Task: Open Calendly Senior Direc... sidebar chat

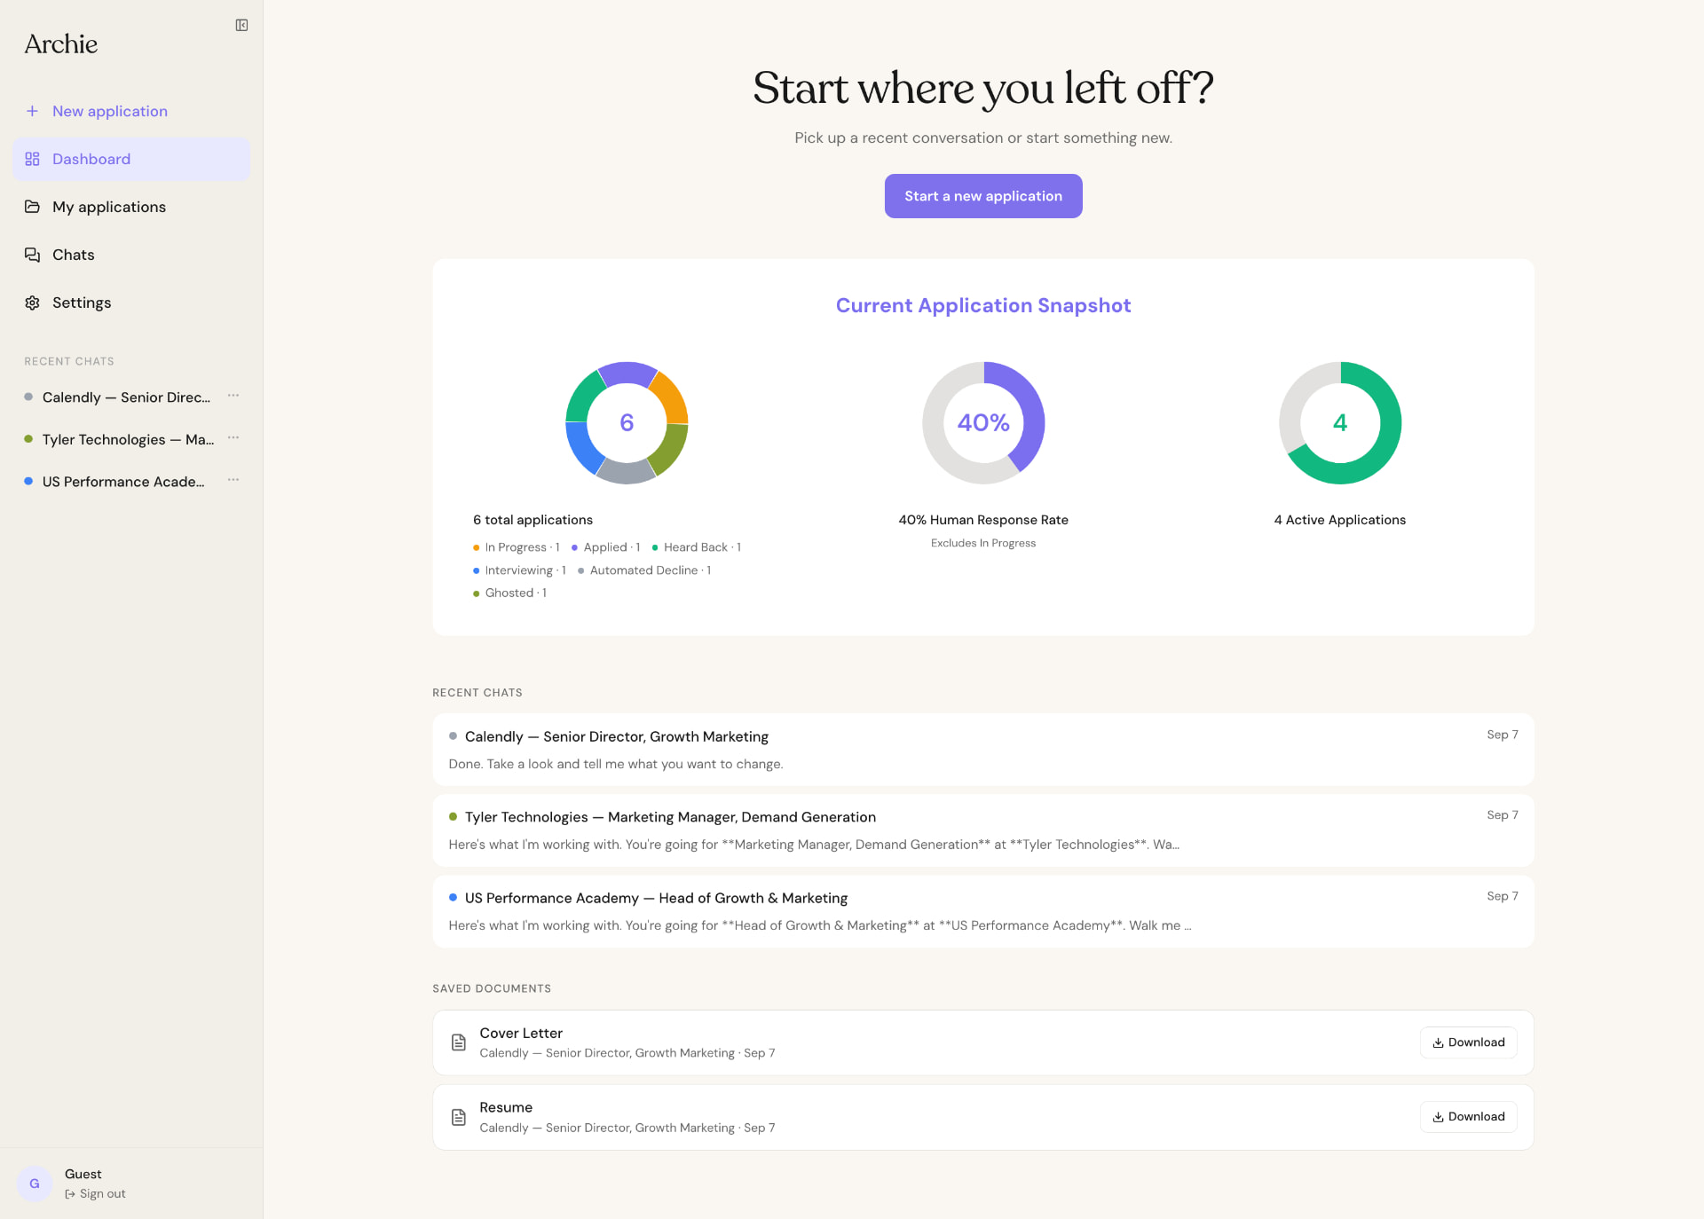Action: (126, 397)
